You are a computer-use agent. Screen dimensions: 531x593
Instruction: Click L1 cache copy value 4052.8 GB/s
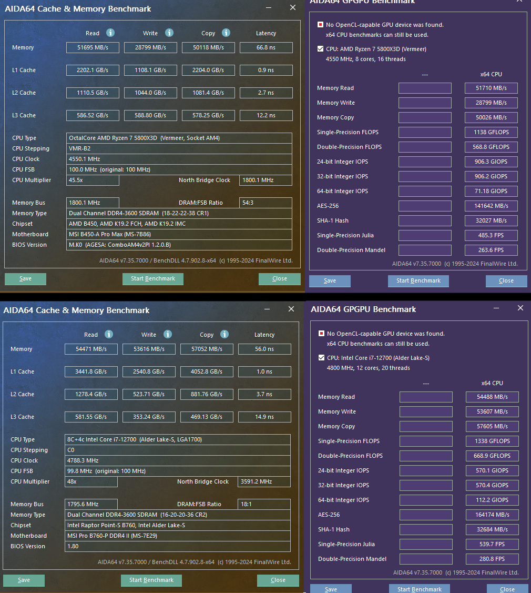click(207, 372)
